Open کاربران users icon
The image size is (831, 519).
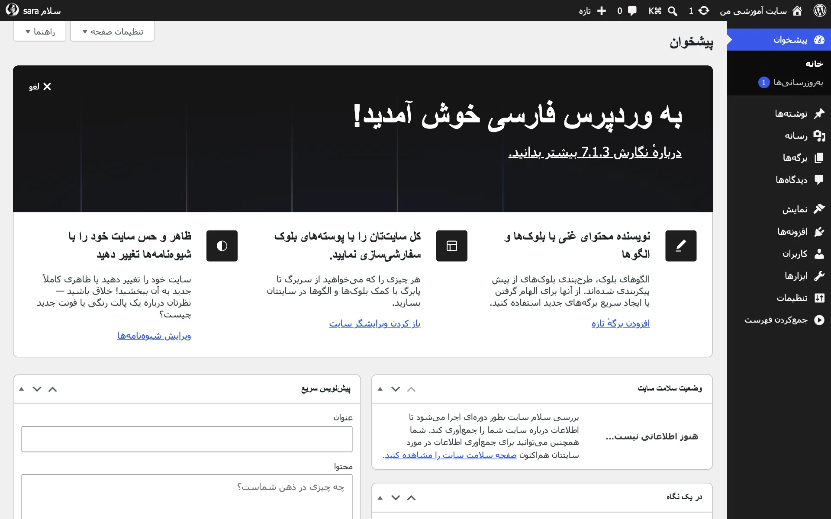pos(819,253)
